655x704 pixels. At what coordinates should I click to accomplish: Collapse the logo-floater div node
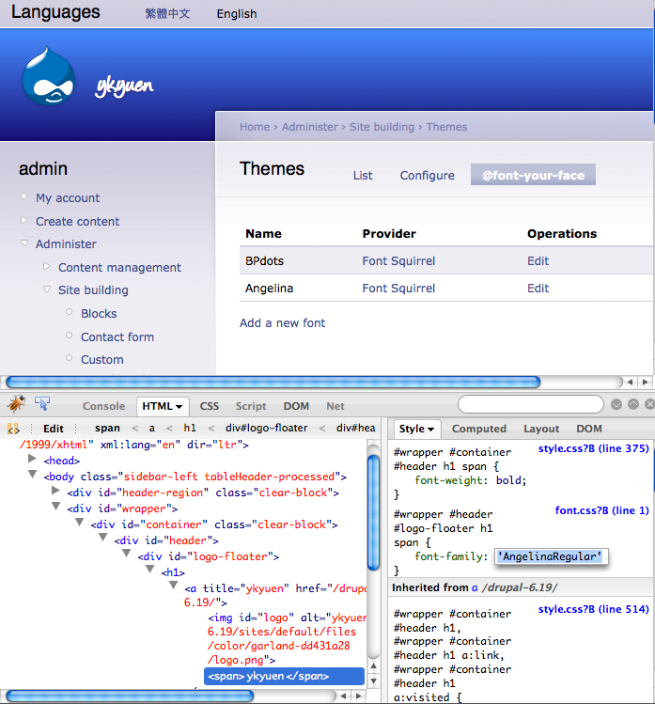point(128,555)
